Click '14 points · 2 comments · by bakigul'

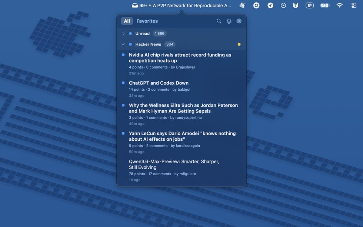[x=160, y=90]
